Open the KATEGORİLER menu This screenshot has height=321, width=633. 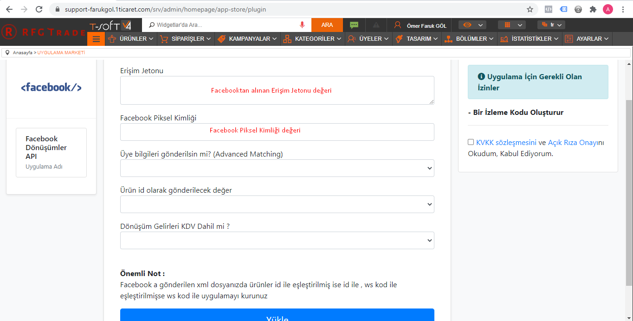click(312, 39)
